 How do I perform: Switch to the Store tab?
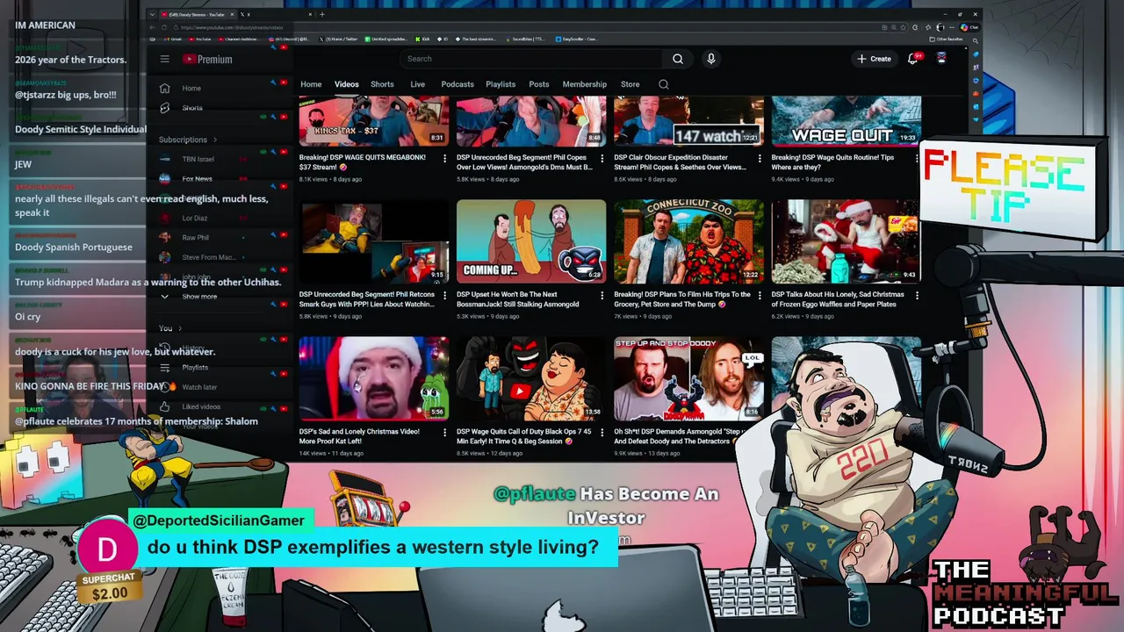tap(630, 84)
